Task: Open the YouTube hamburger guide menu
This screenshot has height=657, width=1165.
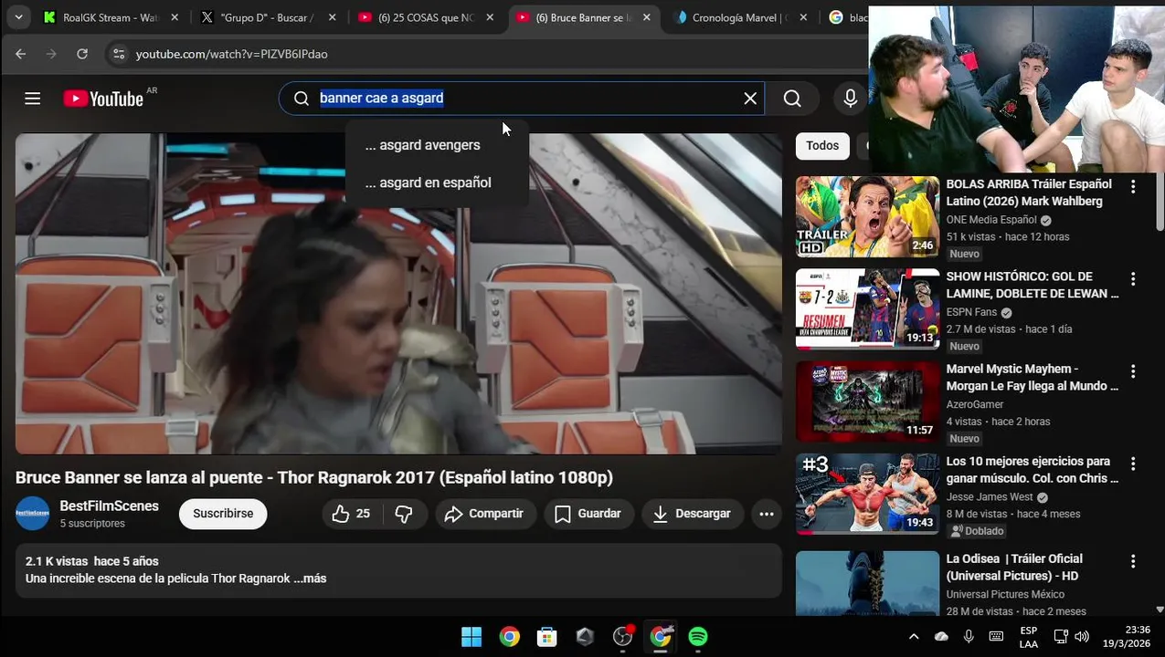Action: 33,99
